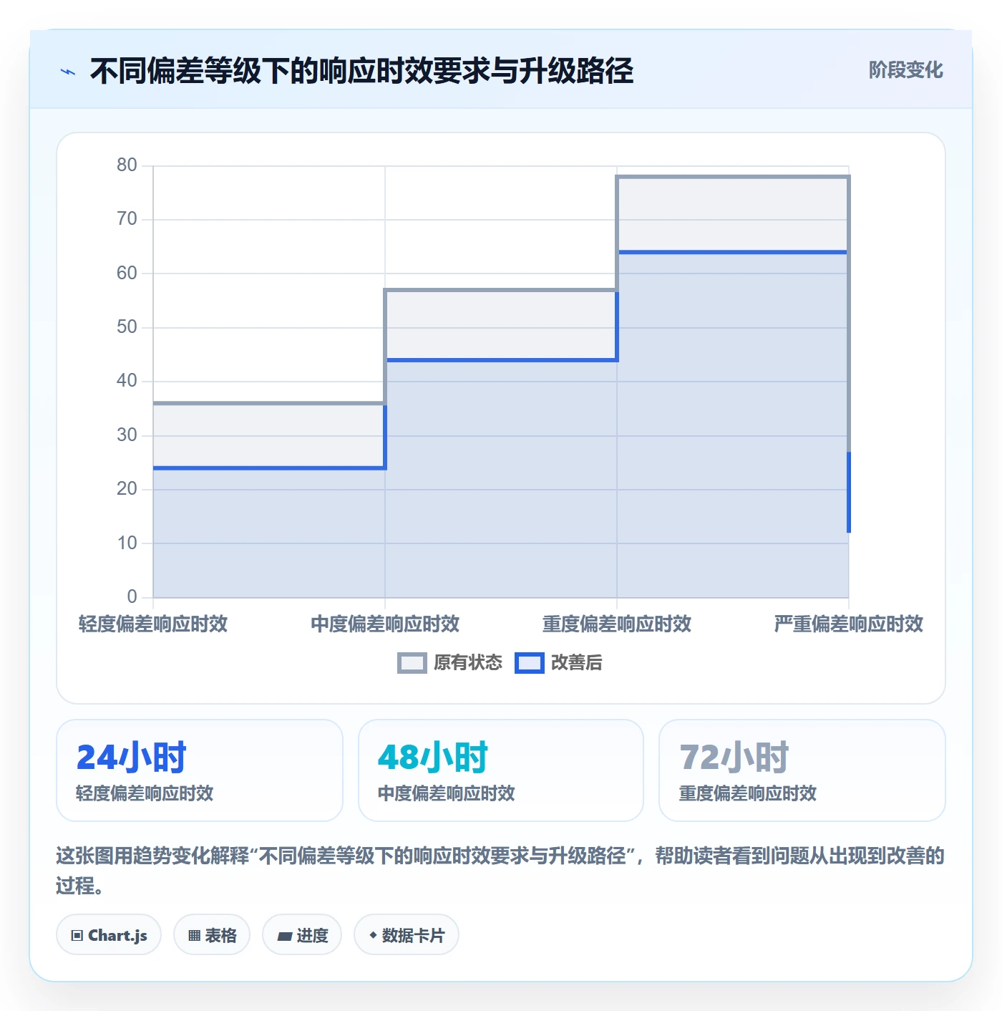Select the 表格 tag chip
The image size is (1002, 1011).
(212, 935)
